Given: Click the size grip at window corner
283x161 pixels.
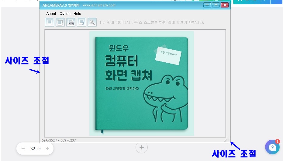Looking at the screenshot, I should coord(227,139).
